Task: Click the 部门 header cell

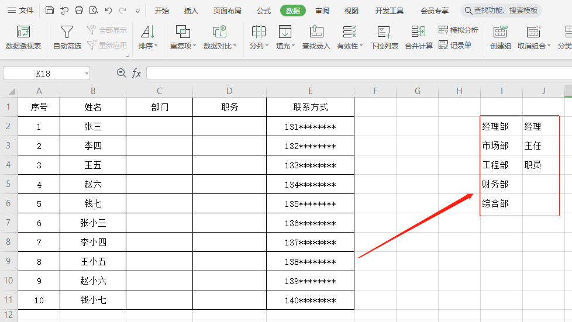Action: pos(160,107)
